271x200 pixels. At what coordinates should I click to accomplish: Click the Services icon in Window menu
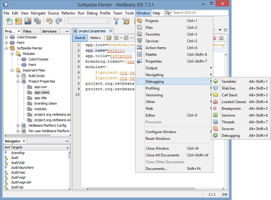coord(139,41)
